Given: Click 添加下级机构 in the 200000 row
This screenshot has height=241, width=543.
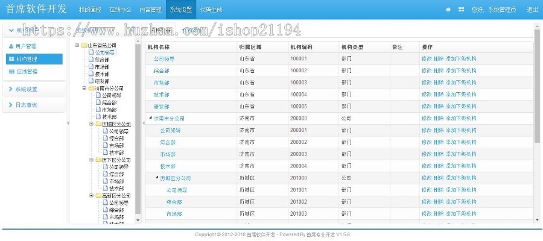Looking at the screenshot, I should (x=460, y=118).
